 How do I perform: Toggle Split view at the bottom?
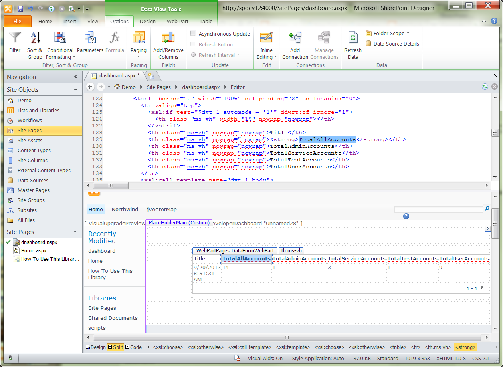115,347
